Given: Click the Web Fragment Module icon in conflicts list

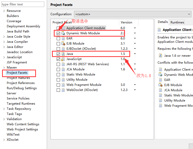Looking at the screenshot, I should point(160,105).
